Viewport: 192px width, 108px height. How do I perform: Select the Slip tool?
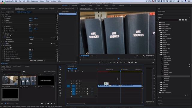tap(60, 85)
